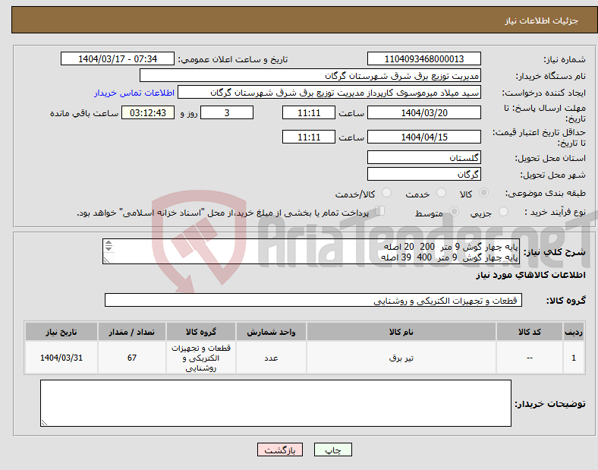Click the تعداد / مقدار column header
The image size is (598, 470).
(131, 332)
